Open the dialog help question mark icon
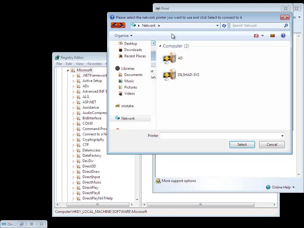The height and width of the screenshot is (228, 304). click(x=283, y=36)
